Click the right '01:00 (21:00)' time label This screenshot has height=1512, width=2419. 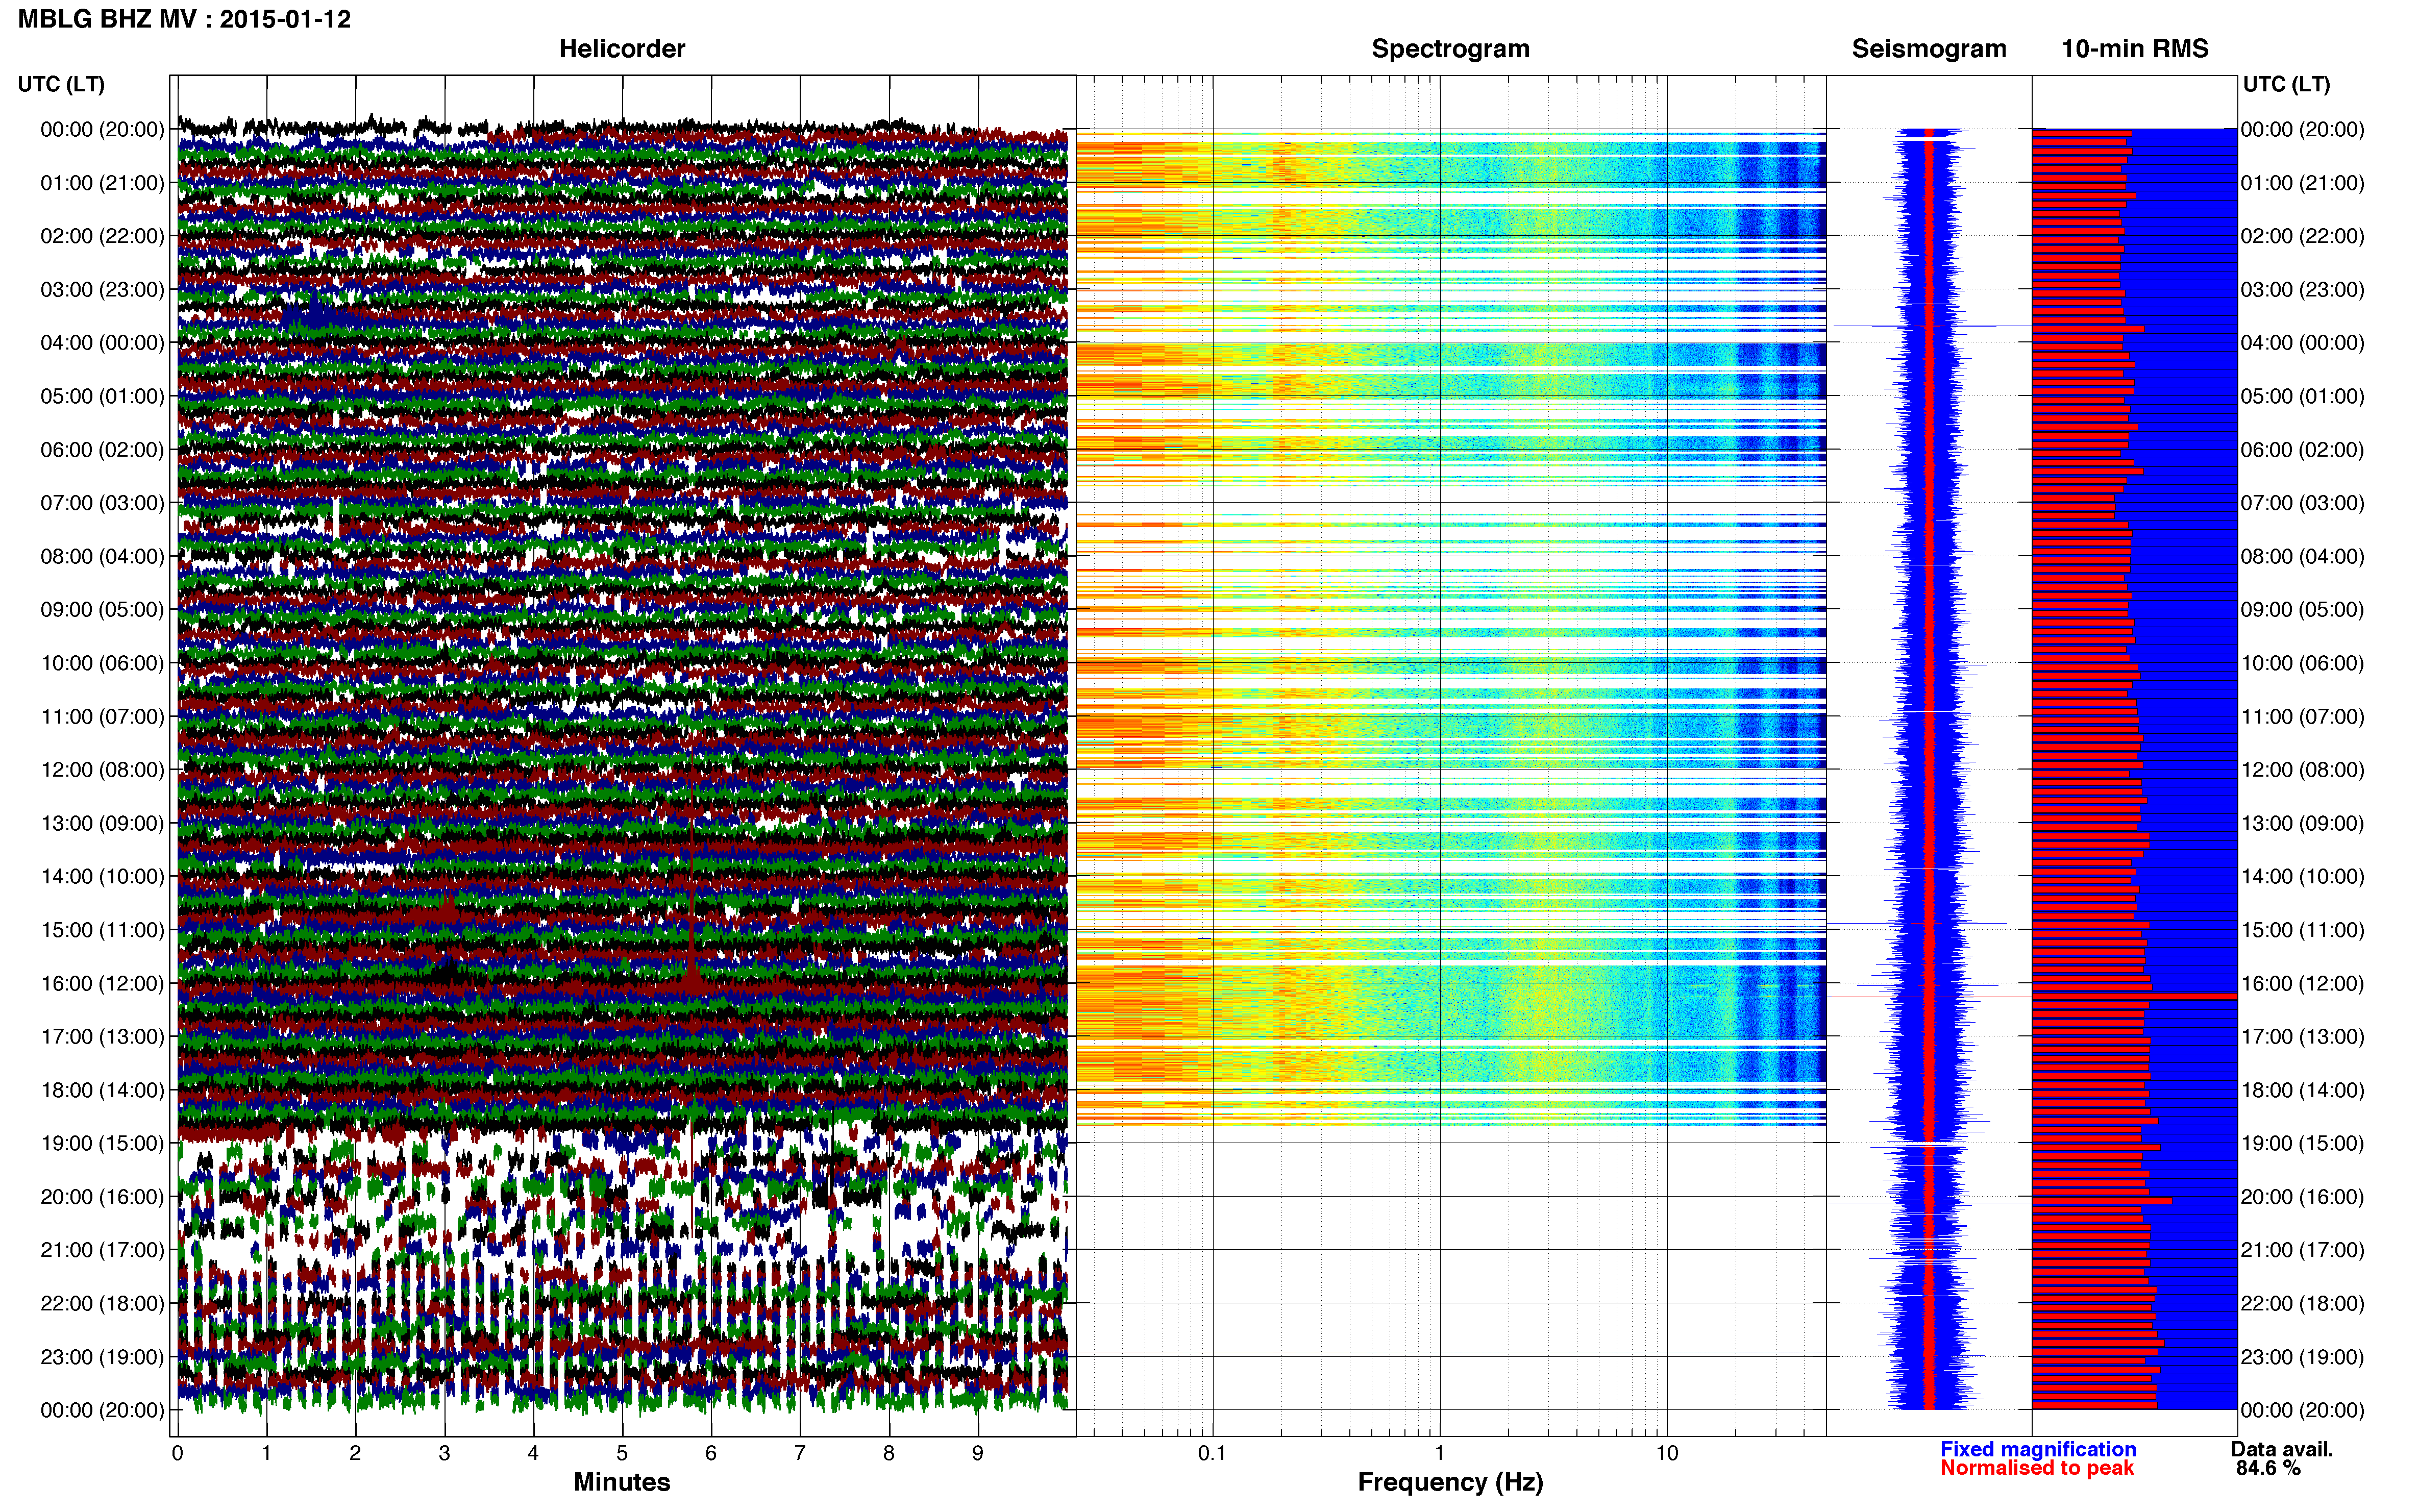tap(2303, 183)
